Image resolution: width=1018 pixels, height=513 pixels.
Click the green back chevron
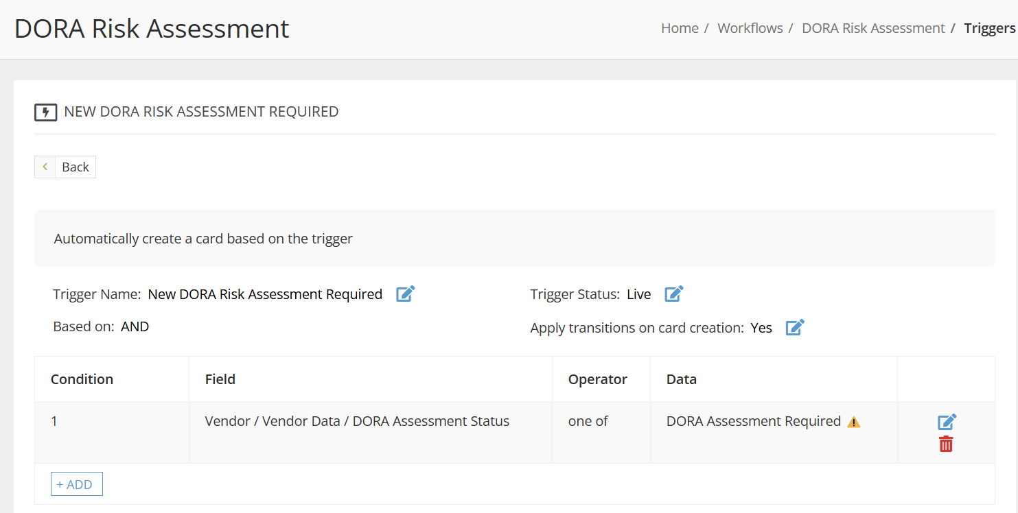click(x=45, y=167)
